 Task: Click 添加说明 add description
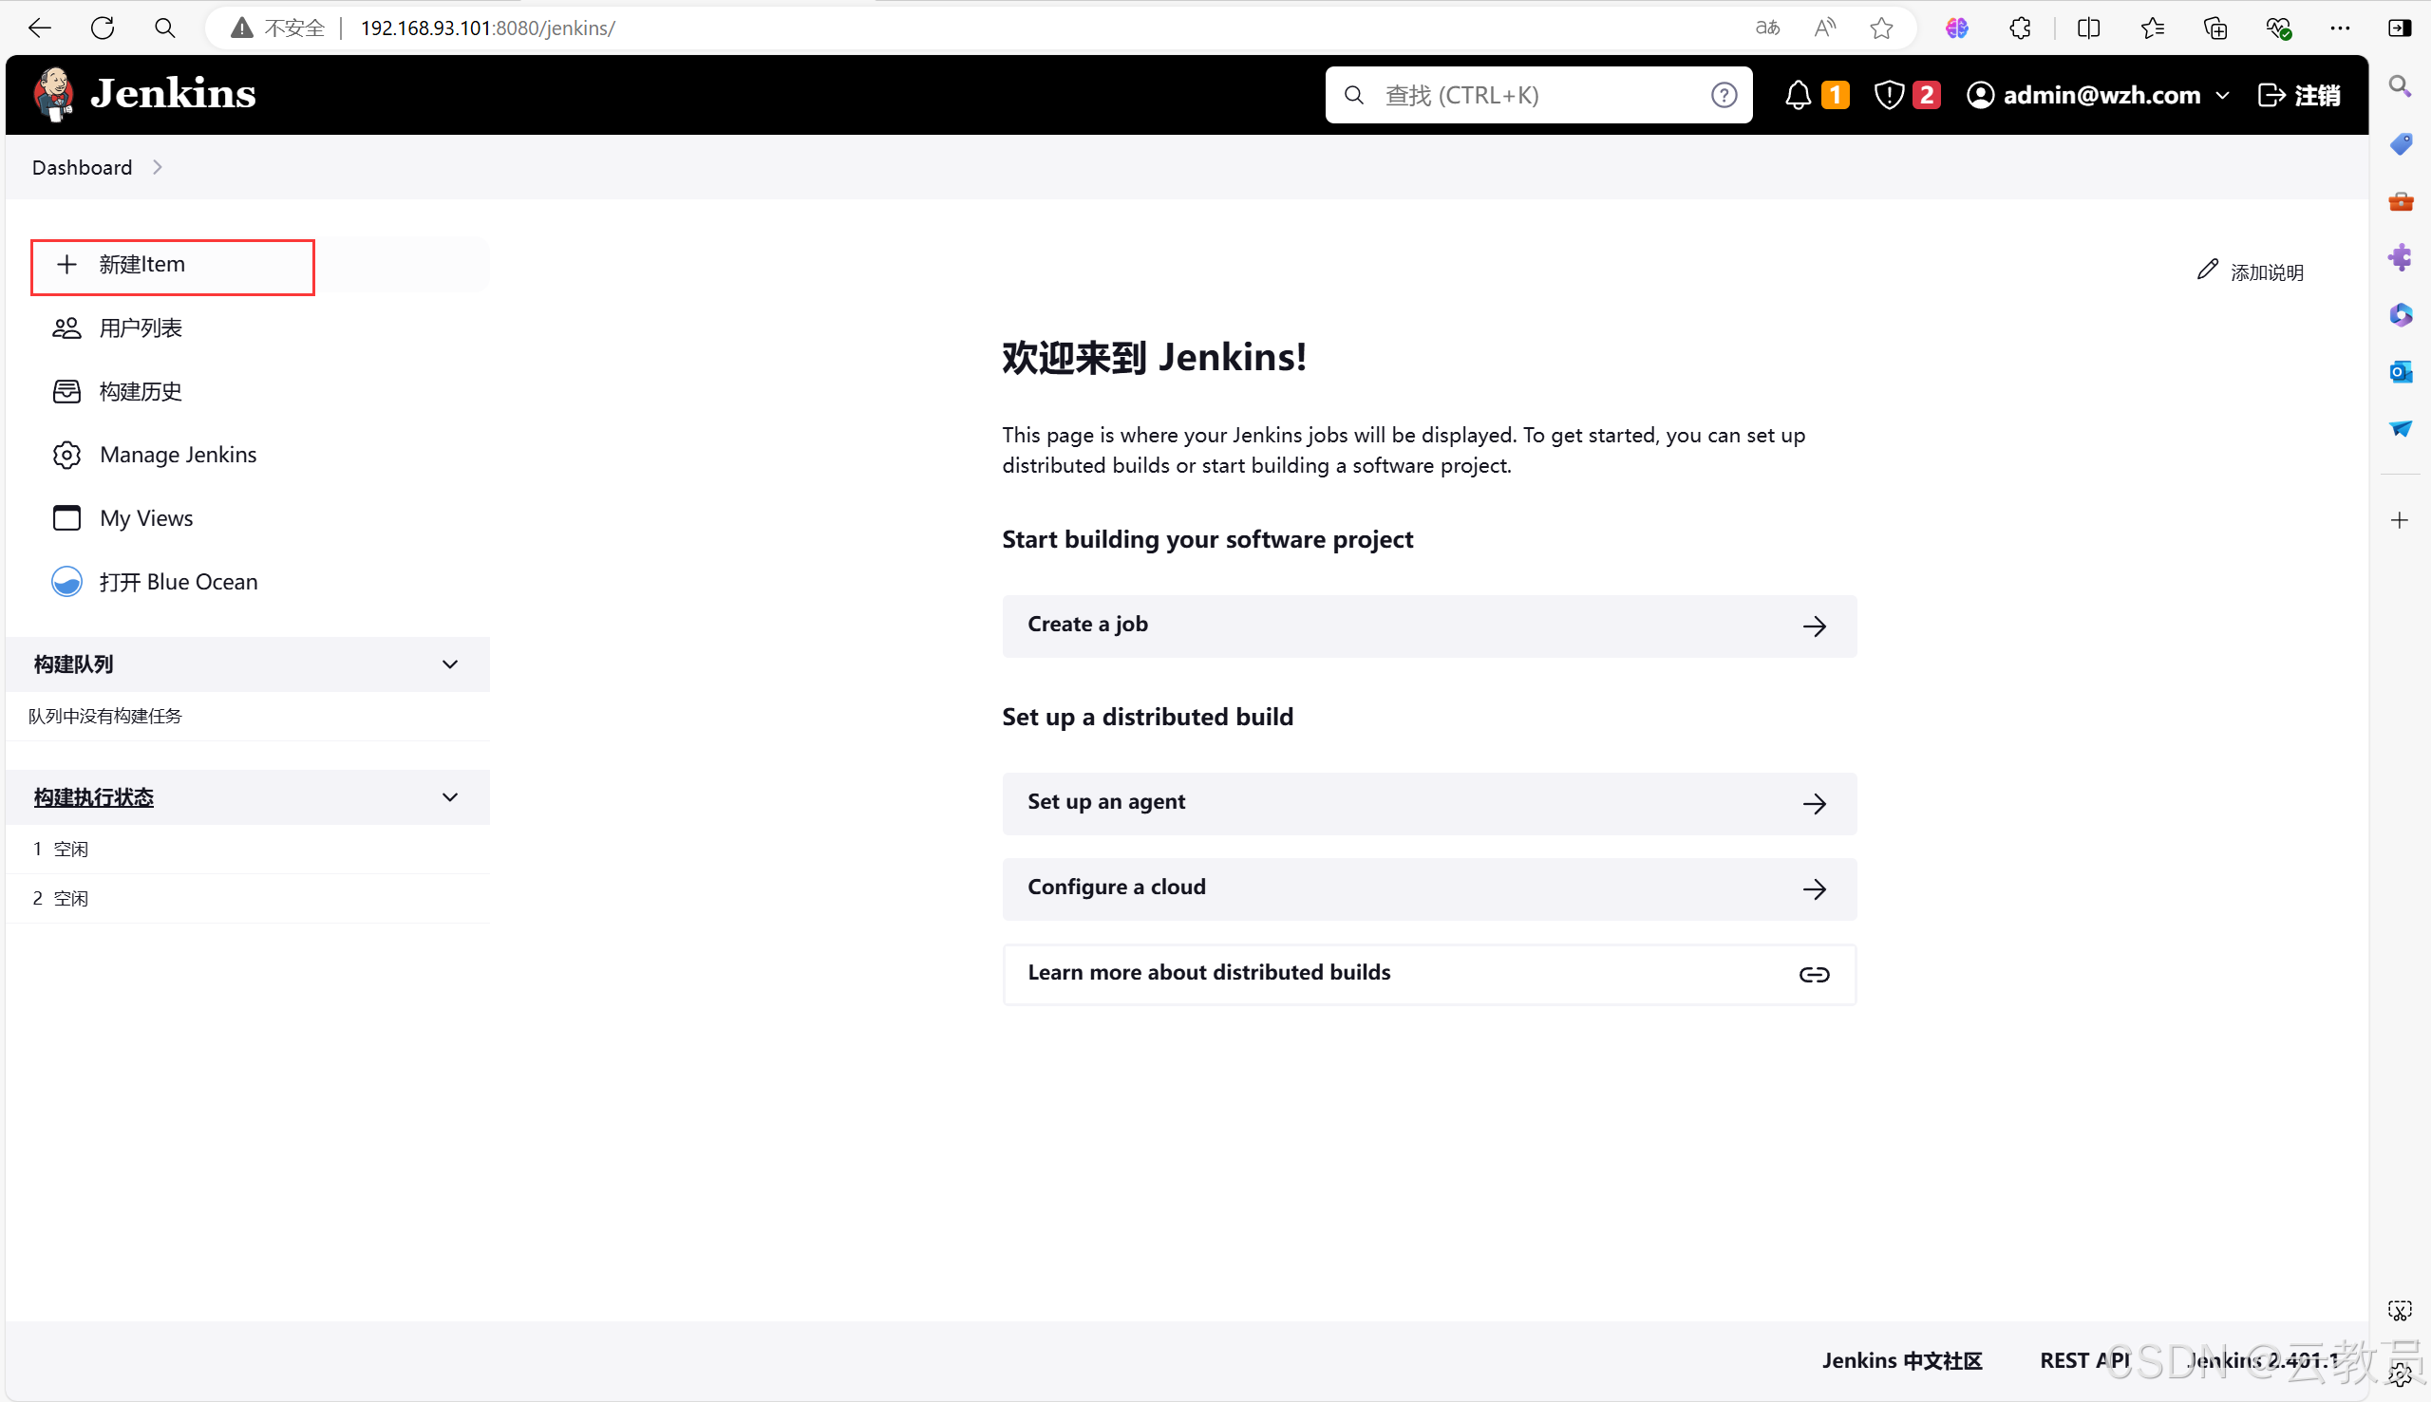2250,271
